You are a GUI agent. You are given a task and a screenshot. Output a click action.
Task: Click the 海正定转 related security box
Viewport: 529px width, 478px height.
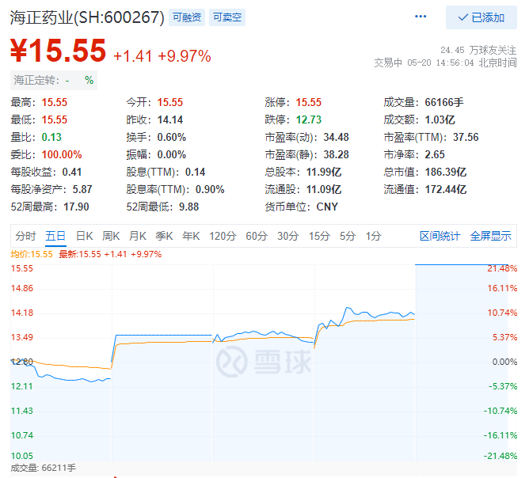click(x=54, y=80)
